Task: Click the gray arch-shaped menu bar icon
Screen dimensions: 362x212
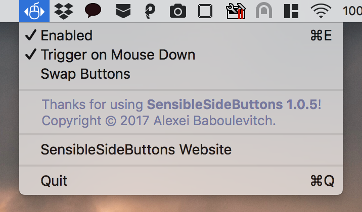Action: tap(263, 11)
